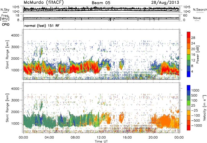
Task: Click the "Velocity [m s-1]" colorbar title
Action: 204,108
